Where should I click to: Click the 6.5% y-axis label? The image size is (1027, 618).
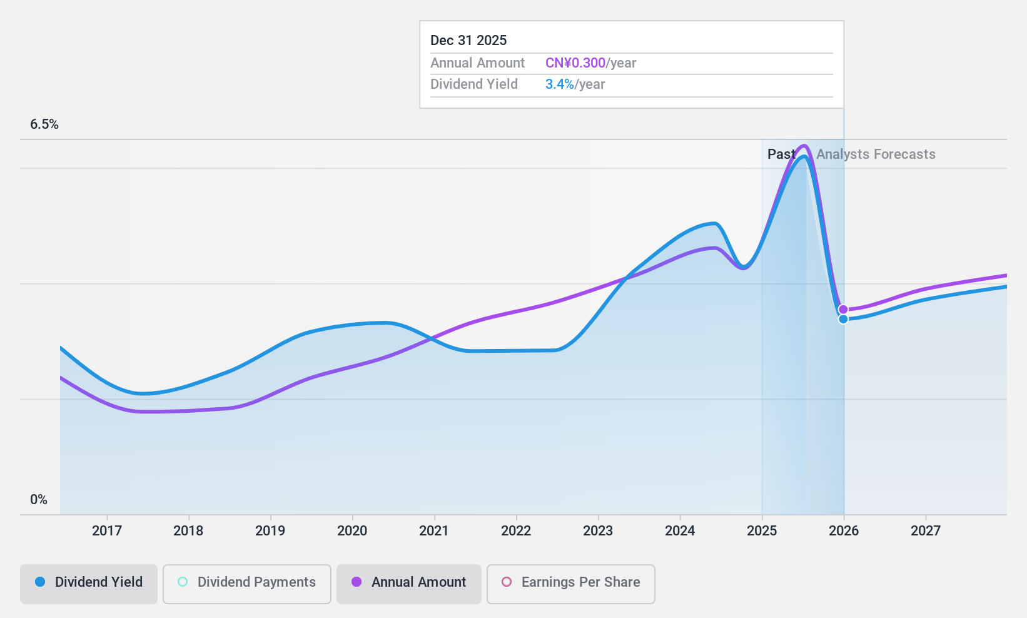click(44, 124)
